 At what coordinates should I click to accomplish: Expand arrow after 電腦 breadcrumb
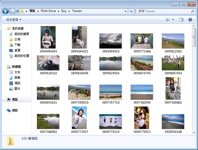[x=38, y=11]
